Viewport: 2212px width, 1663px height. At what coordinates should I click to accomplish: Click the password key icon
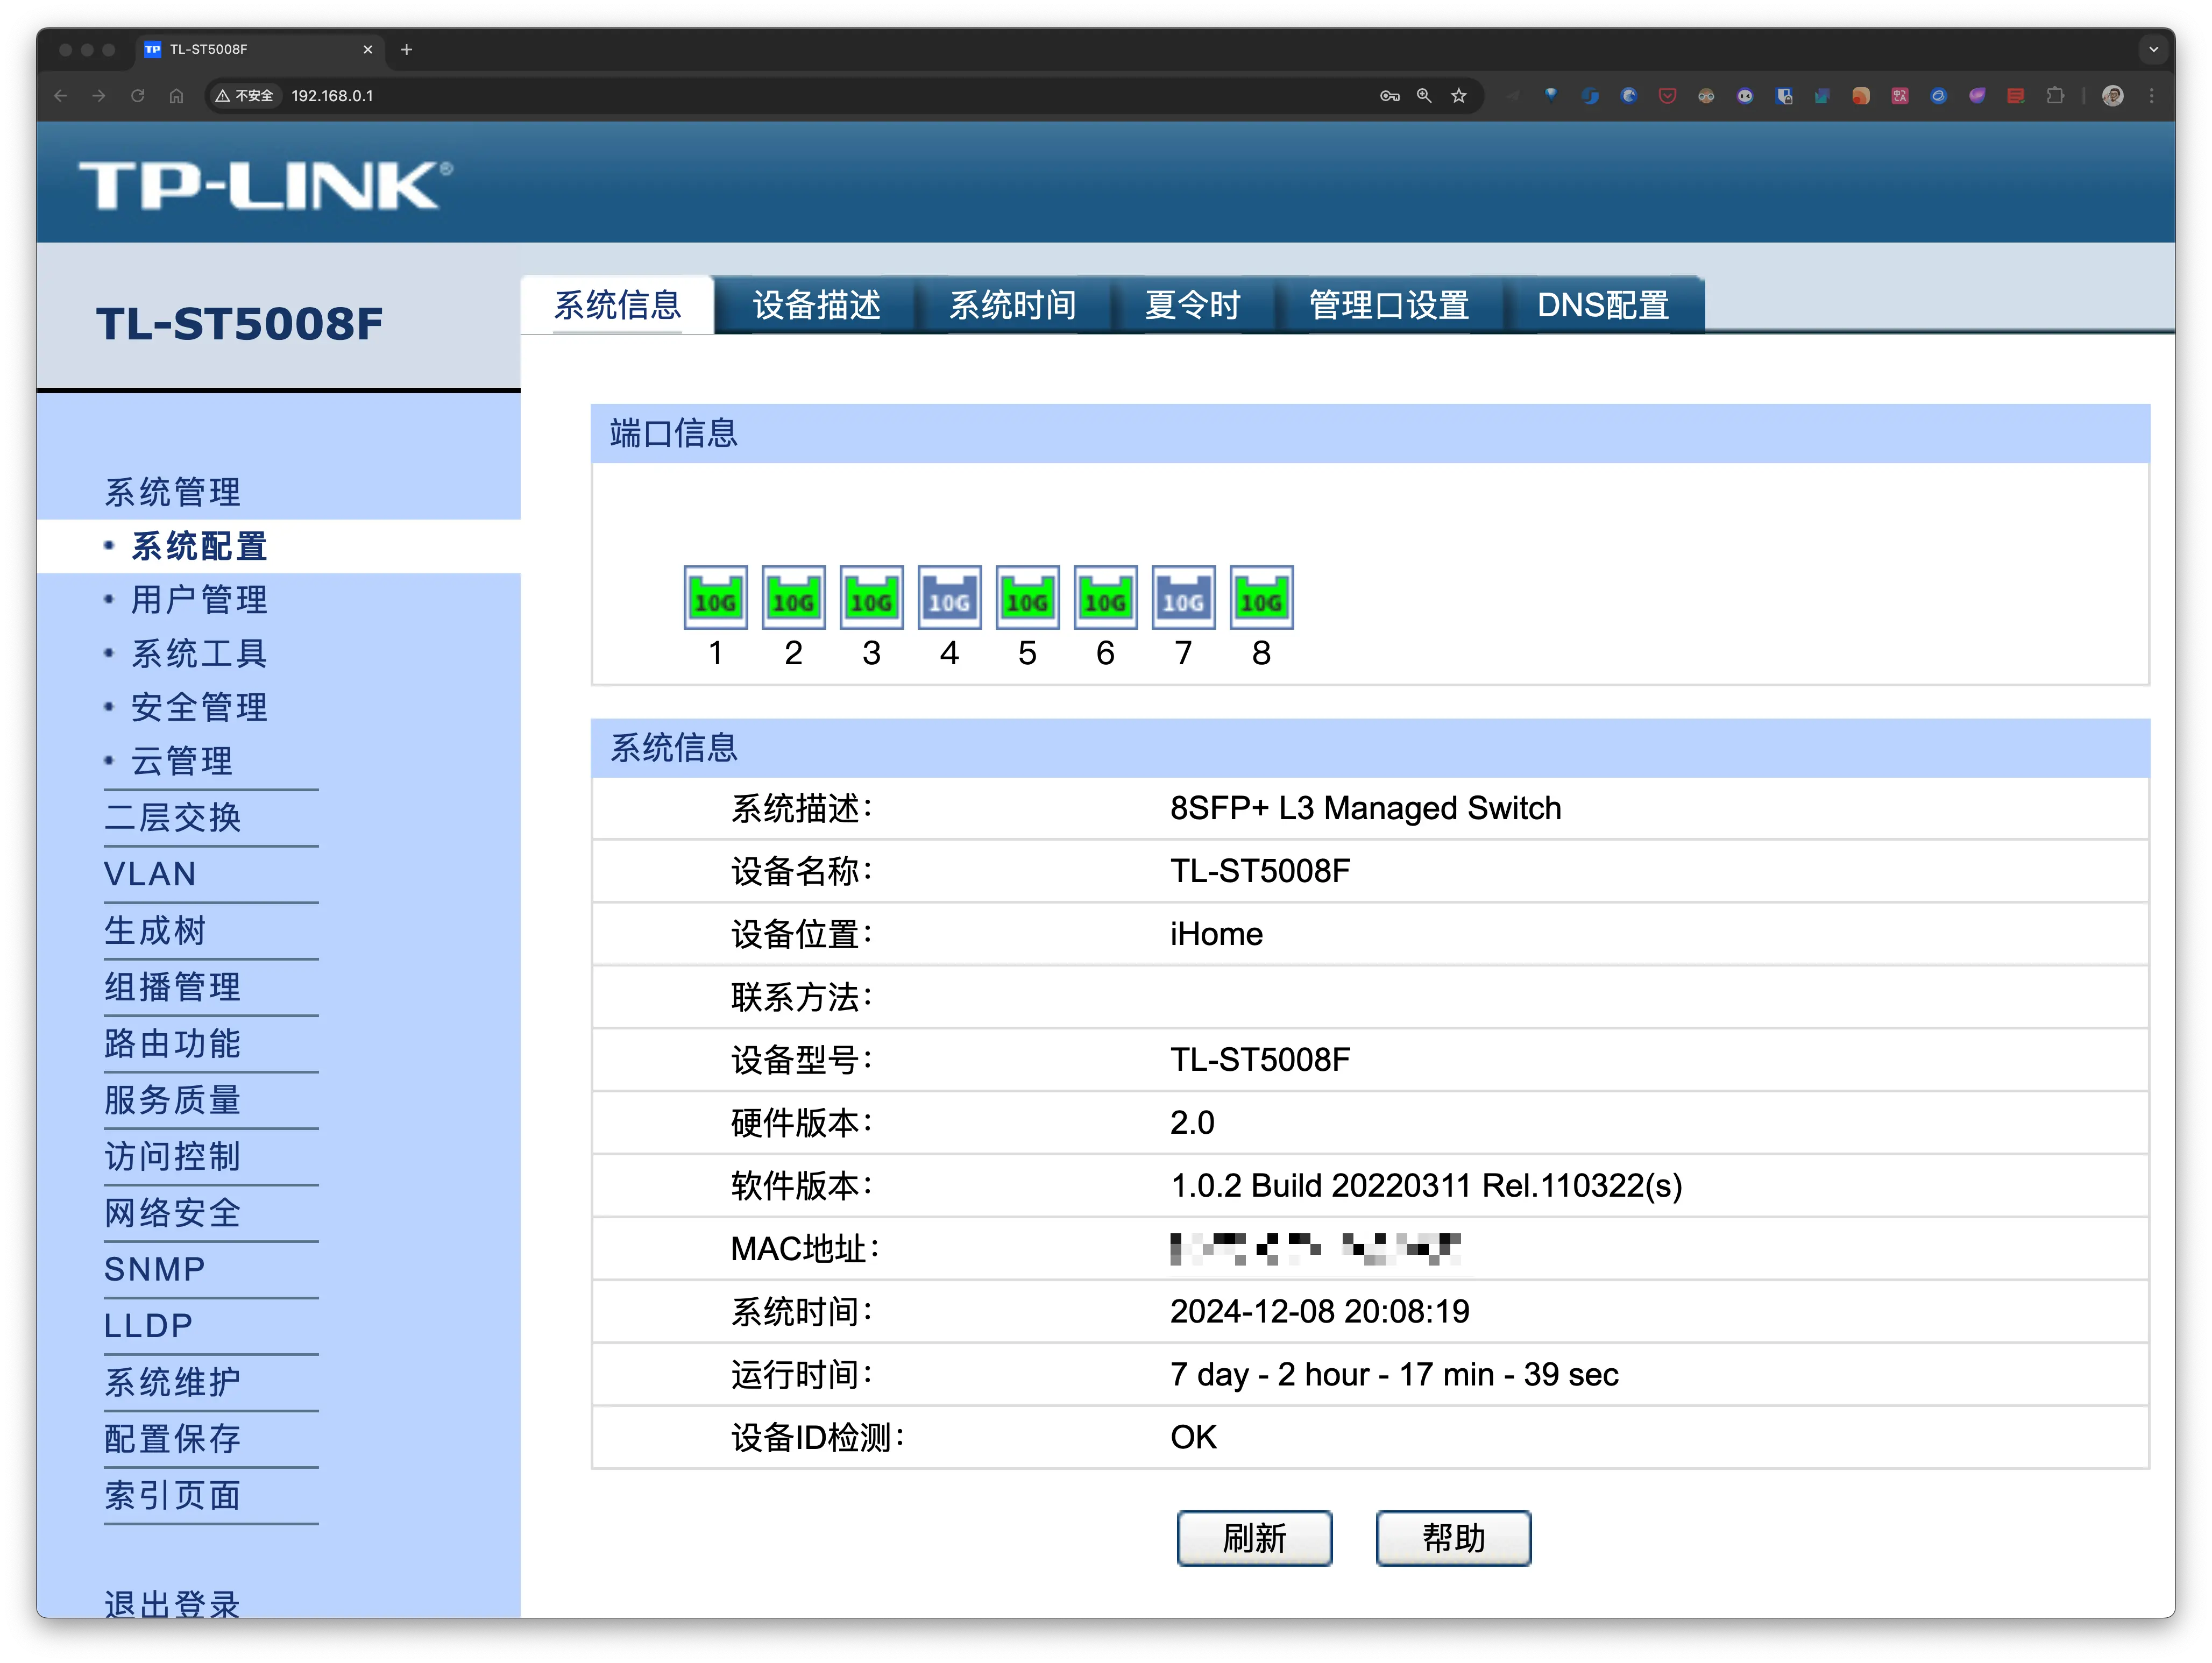point(1389,96)
